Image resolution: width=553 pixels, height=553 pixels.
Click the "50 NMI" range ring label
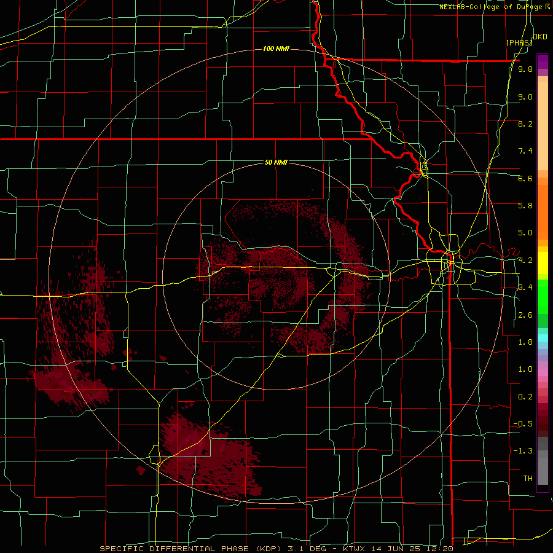tap(276, 162)
